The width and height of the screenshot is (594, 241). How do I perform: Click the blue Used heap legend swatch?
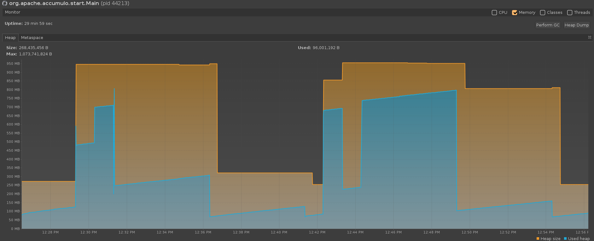(x=565, y=238)
